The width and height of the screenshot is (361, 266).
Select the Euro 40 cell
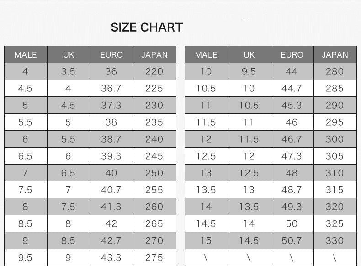pos(111,173)
